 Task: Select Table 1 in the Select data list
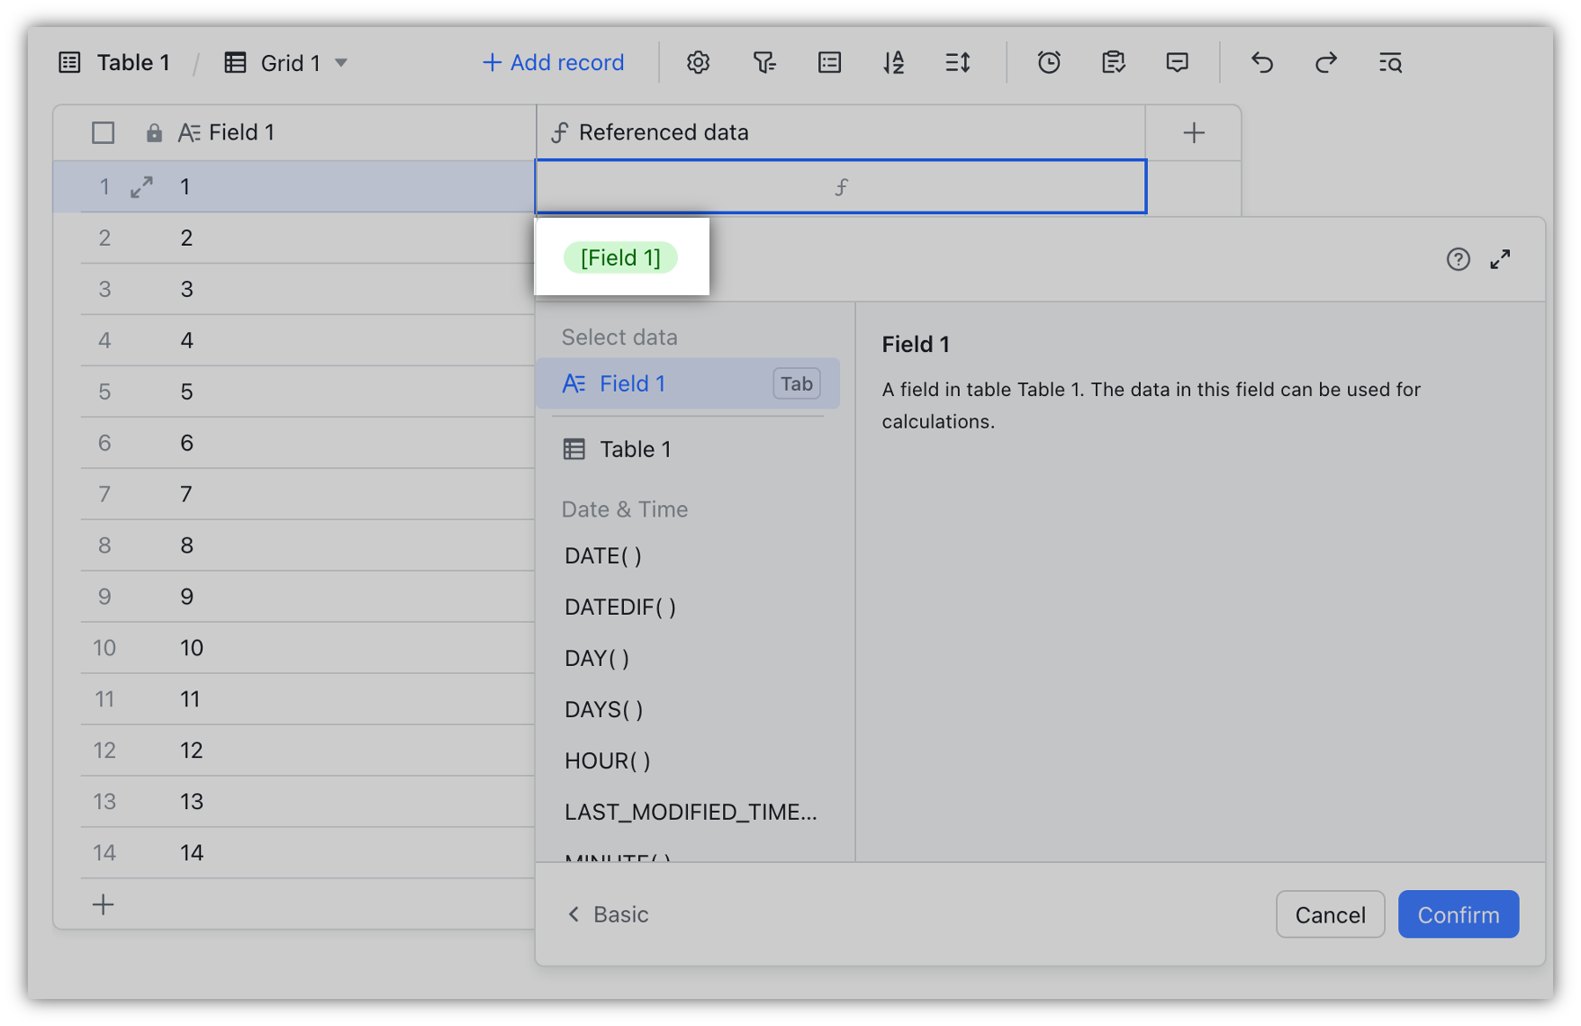635,449
